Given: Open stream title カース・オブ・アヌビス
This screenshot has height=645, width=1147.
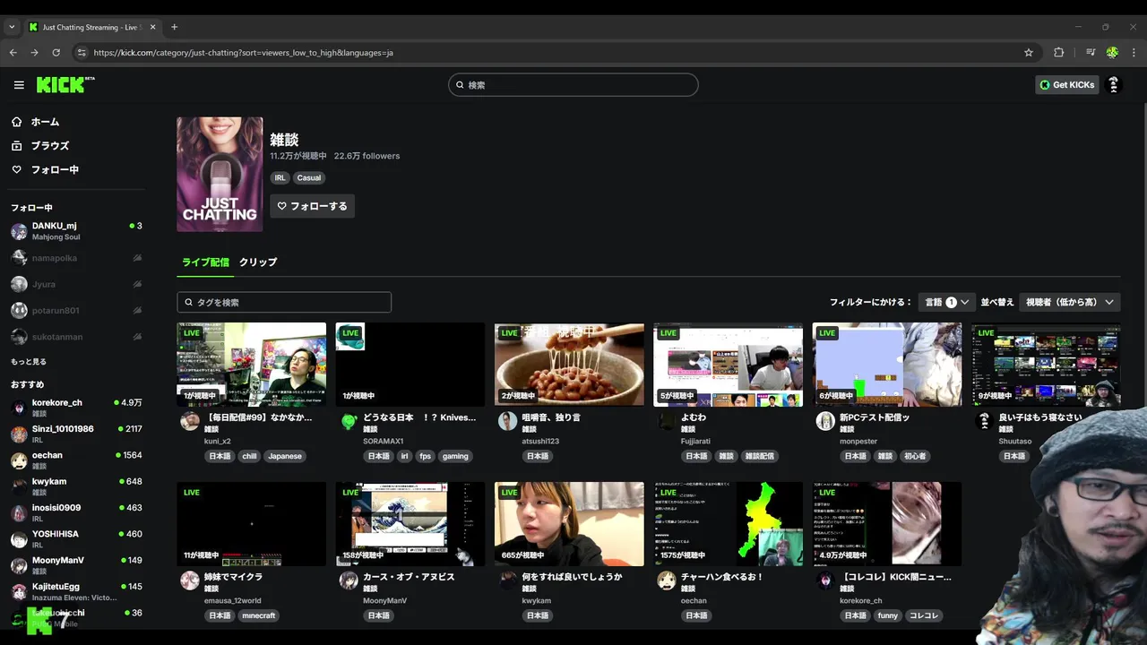Looking at the screenshot, I should (x=409, y=577).
